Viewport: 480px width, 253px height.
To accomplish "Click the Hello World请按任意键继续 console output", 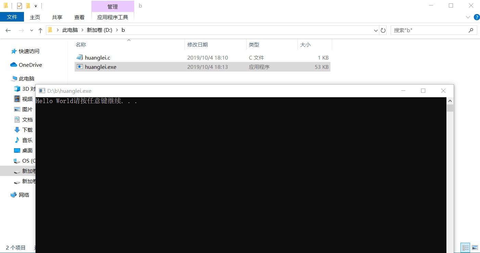I will point(86,101).
